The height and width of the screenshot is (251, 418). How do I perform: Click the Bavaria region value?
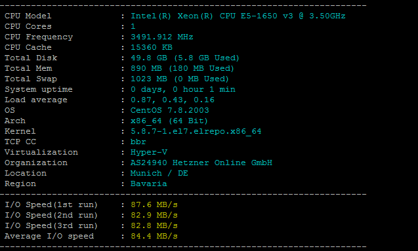pos(149,183)
